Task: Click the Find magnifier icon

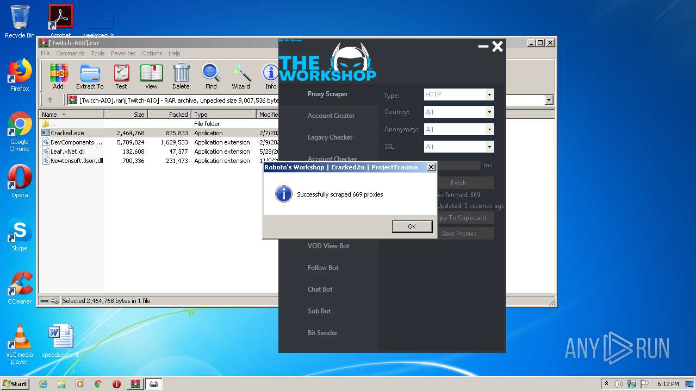Action: 211,77
